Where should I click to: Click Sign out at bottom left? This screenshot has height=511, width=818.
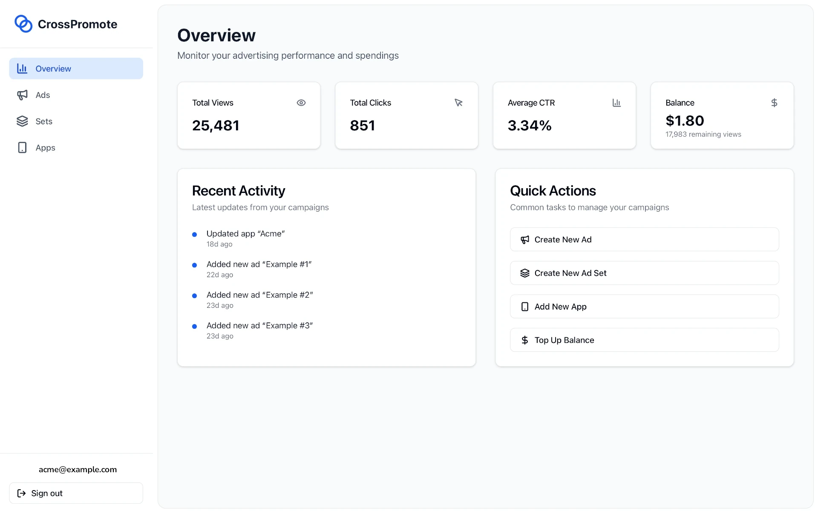coord(47,493)
